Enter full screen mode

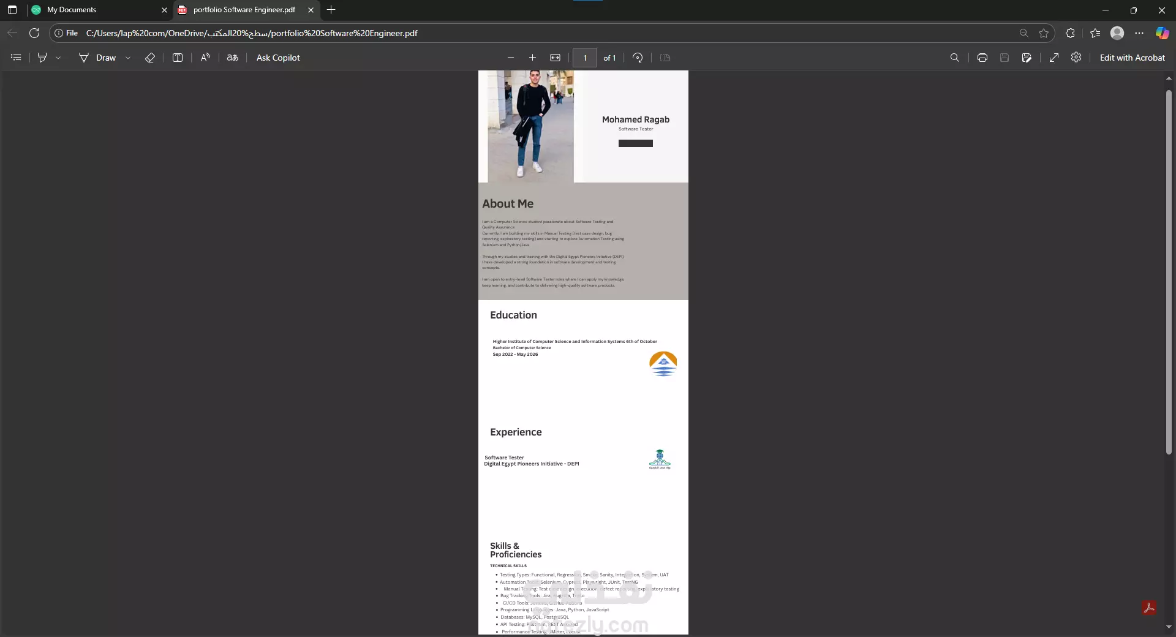[x=1054, y=58]
